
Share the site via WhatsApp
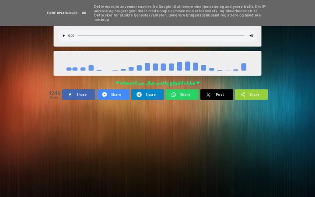point(182,95)
